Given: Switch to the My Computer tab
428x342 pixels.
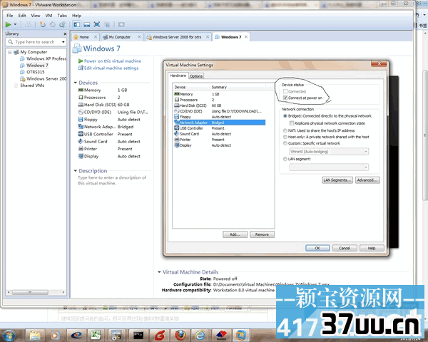Looking at the screenshot, I should (120, 37).
